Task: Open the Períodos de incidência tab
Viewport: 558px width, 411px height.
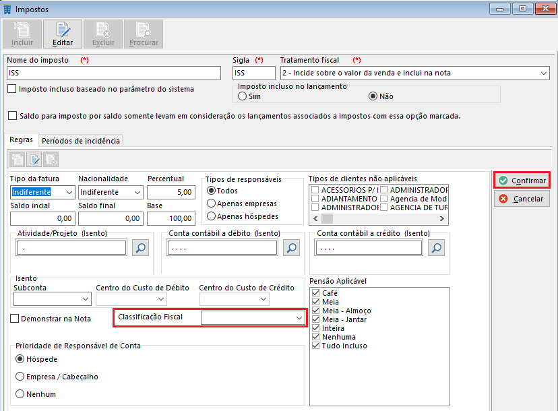Action: click(81, 141)
